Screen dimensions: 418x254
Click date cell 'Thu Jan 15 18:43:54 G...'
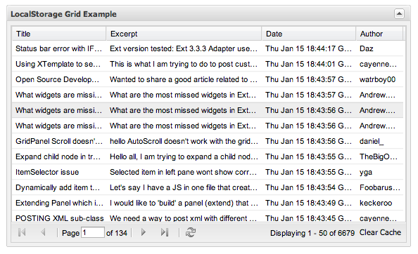pos(308,187)
